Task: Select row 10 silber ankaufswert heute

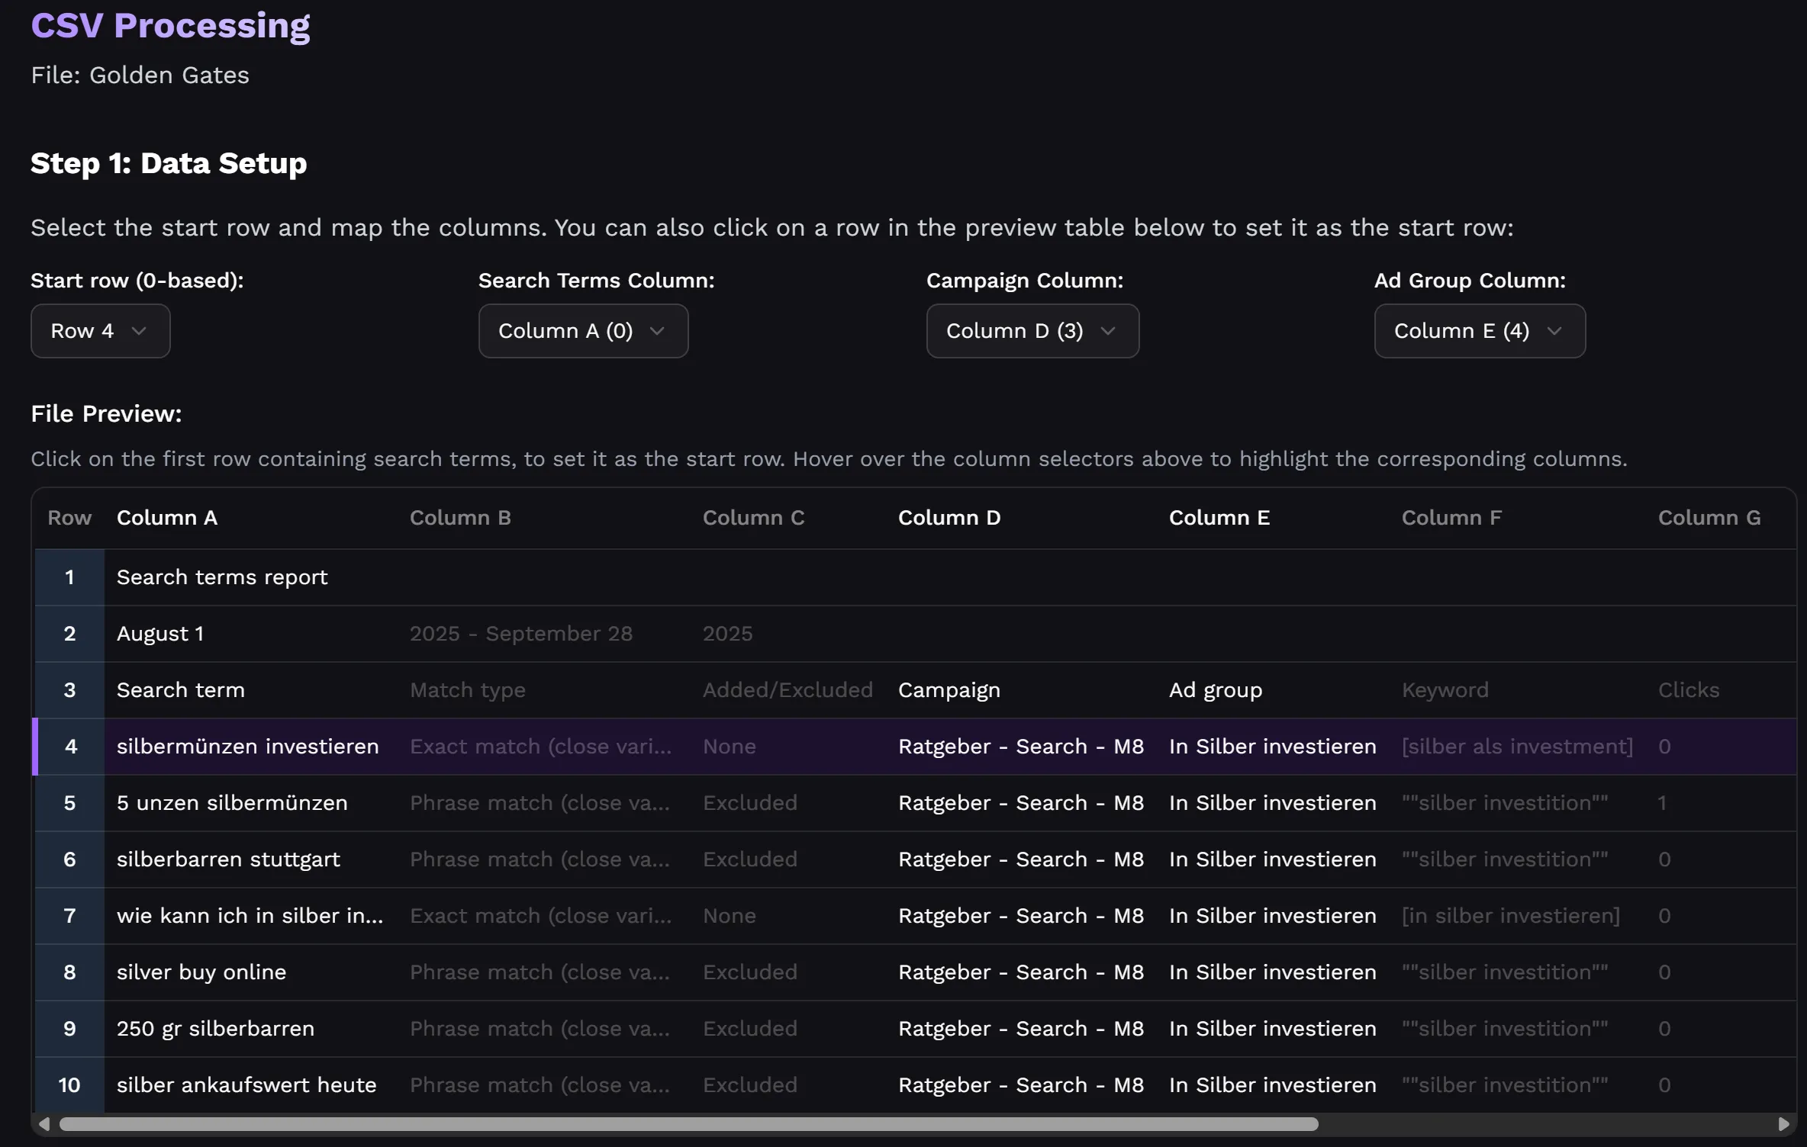Action: [x=246, y=1085]
